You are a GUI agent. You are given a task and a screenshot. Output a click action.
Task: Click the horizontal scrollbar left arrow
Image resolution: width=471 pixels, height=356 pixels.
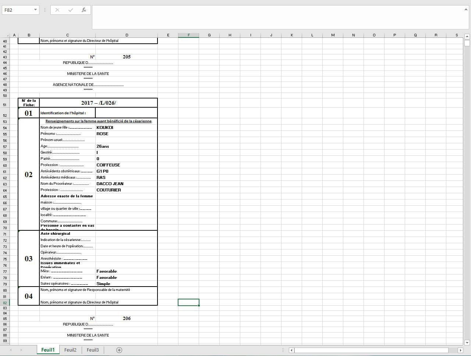pos(291,350)
